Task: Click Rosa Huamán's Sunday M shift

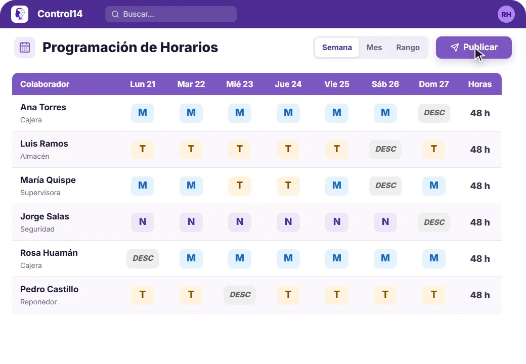Action: pos(434,258)
